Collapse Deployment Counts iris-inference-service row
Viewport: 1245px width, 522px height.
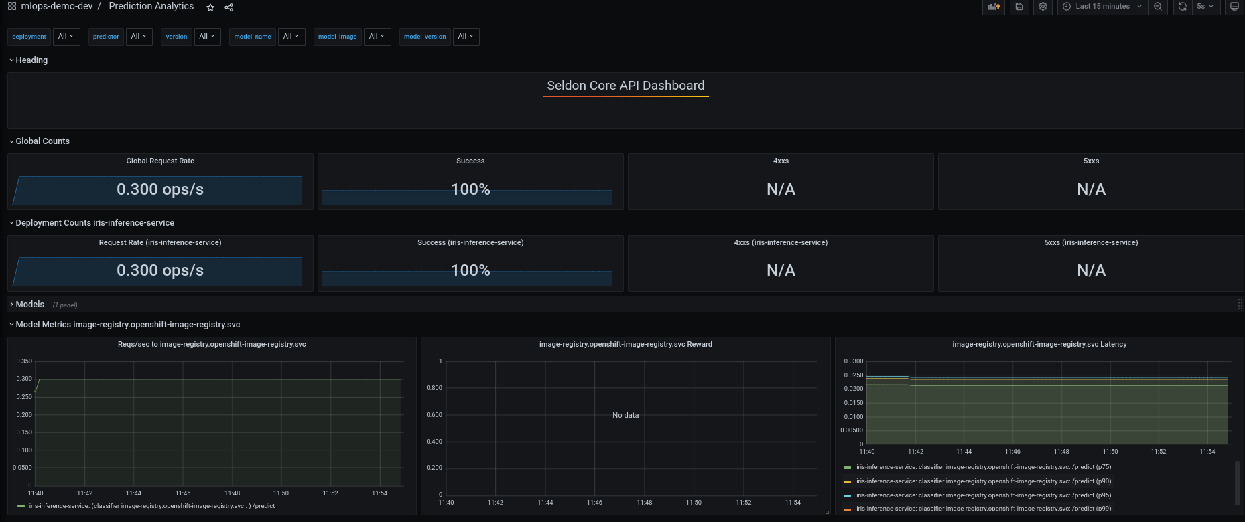pos(92,223)
